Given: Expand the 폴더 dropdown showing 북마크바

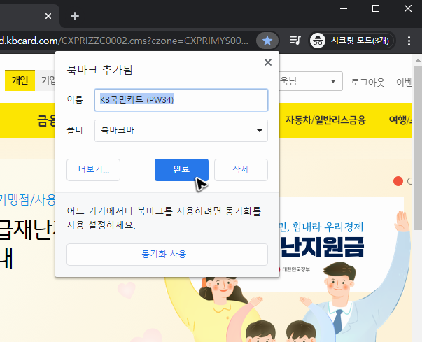Looking at the screenshot, I should [x=181, y=131].
